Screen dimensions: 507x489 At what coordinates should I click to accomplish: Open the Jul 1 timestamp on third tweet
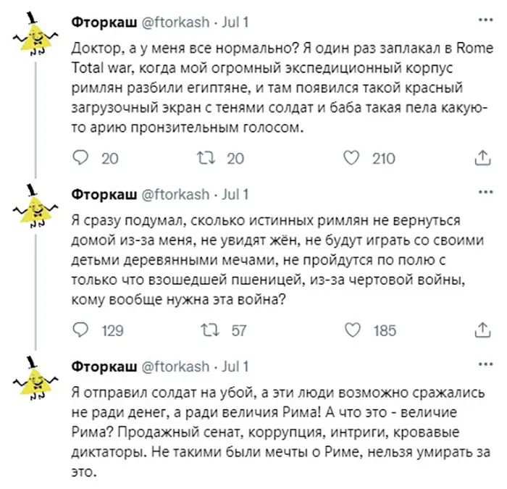pos(235,366)
